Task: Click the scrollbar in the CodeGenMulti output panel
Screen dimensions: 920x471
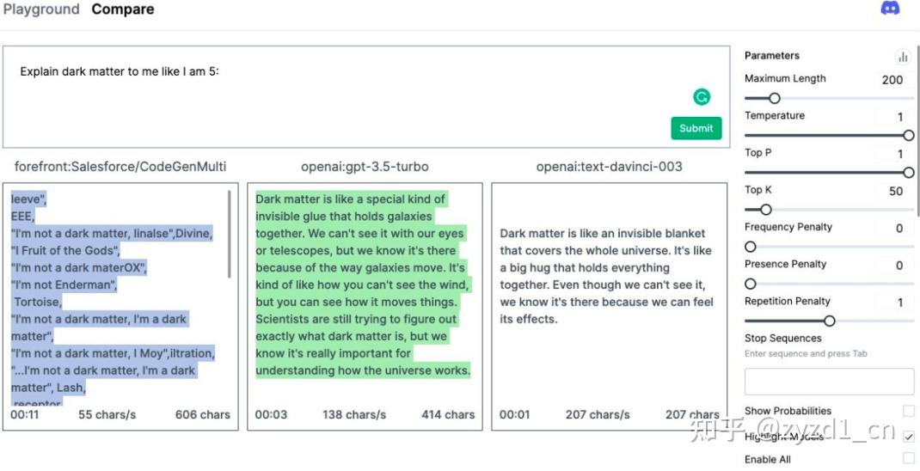Action: point(229,232)
